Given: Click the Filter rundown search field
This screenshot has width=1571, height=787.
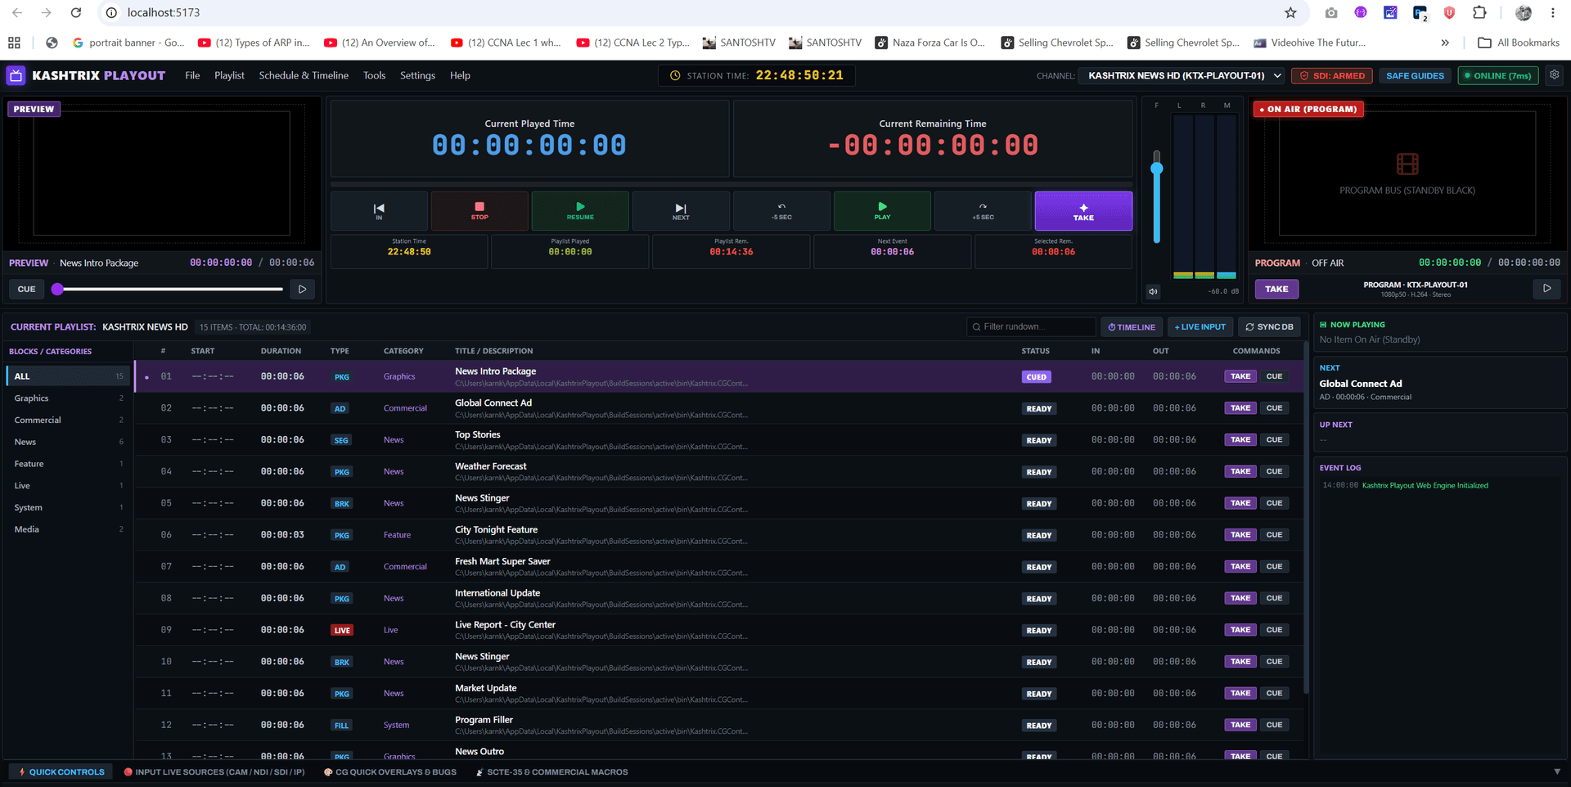Looking at the screenshot, I should click(x=1031, y=326).
